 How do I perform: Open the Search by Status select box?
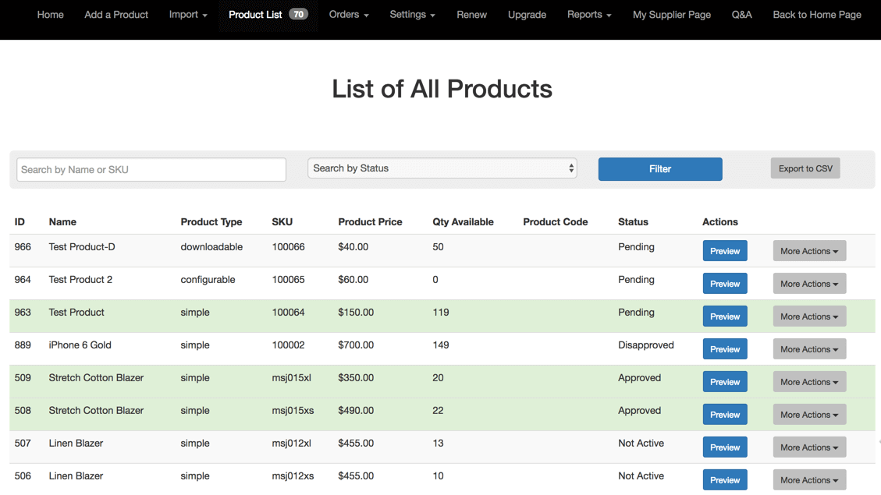coord(442,168)
